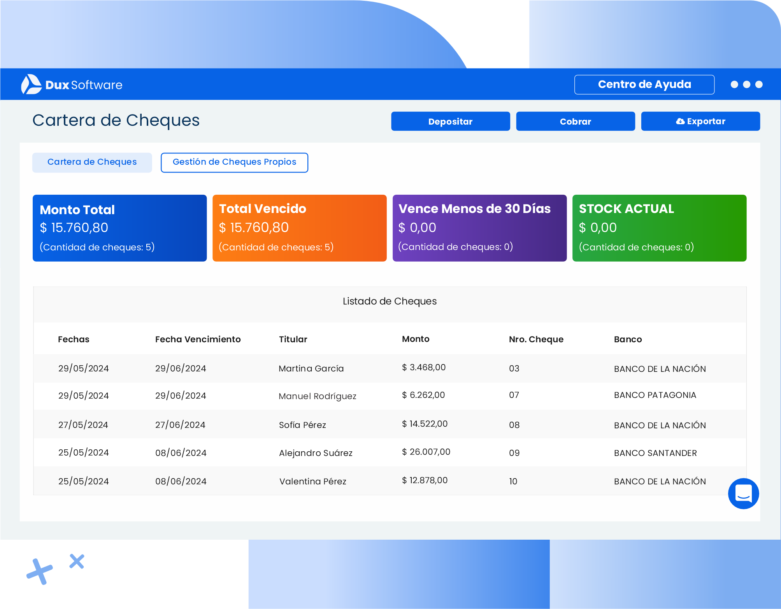
Task: Select the Sofía Pérez row
Action: tap(390, 424)
